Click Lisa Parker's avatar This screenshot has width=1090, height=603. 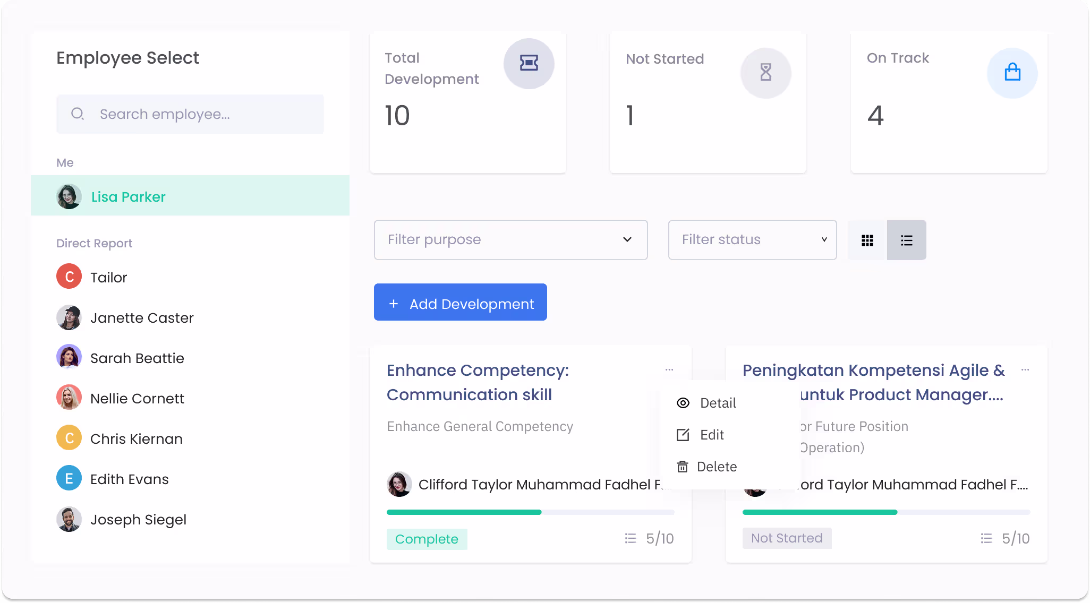[69, 196]
